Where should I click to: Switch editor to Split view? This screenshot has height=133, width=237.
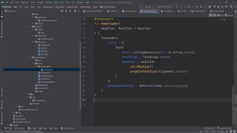coord(221,15)
